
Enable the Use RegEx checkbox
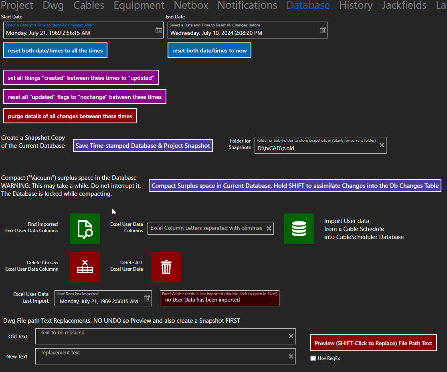tap(313, 358)
